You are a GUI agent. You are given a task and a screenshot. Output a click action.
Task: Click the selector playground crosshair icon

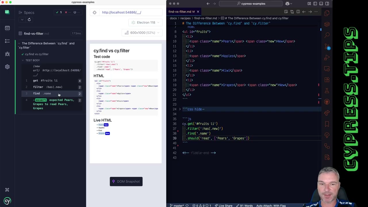tap(95, 12)
